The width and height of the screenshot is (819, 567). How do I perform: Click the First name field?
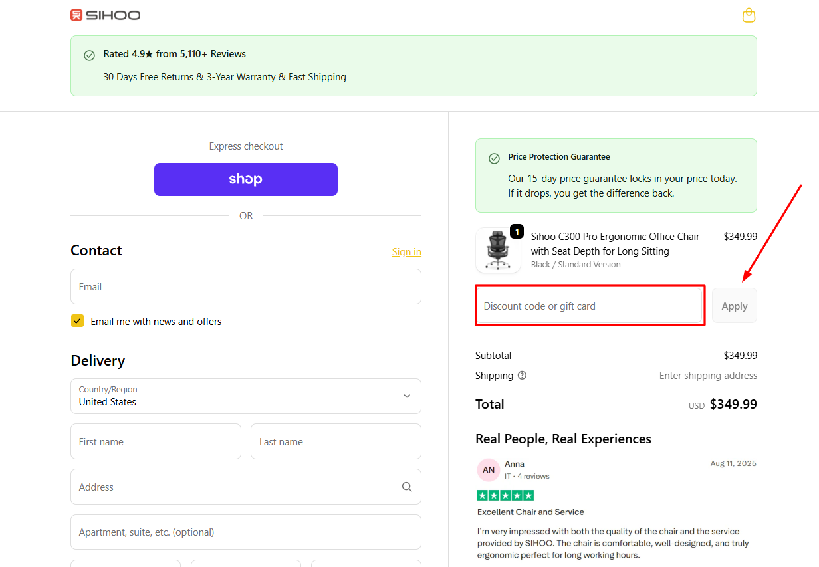click(x=156, y=441)
